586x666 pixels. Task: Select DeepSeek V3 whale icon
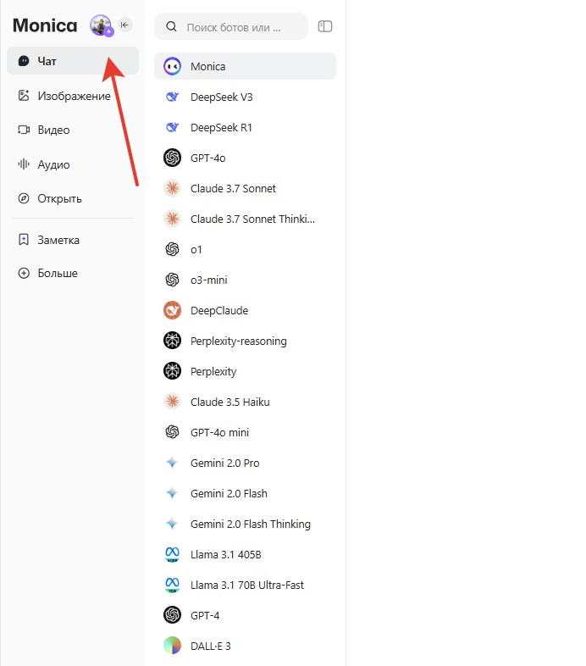pos(173,97)
